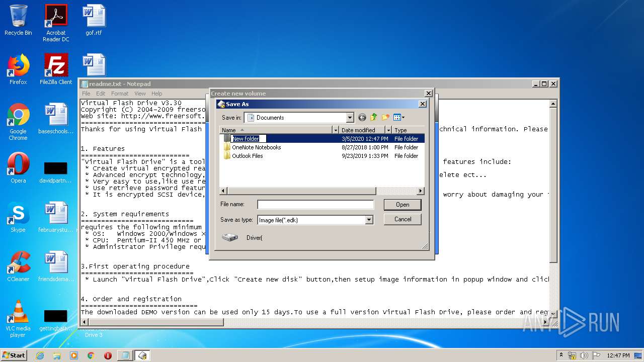The width and height of the screenshot is (644, 362).
Task: Switch to Virtual Flash Drive taskbar button
Action: click(142, 355)
